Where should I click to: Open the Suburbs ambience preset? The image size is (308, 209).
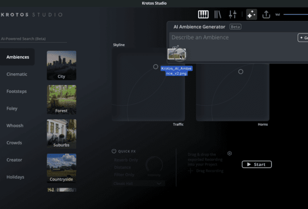[62, 134]
